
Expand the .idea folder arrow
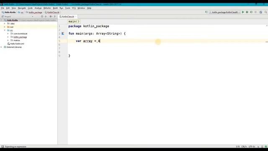coord(5,23)
